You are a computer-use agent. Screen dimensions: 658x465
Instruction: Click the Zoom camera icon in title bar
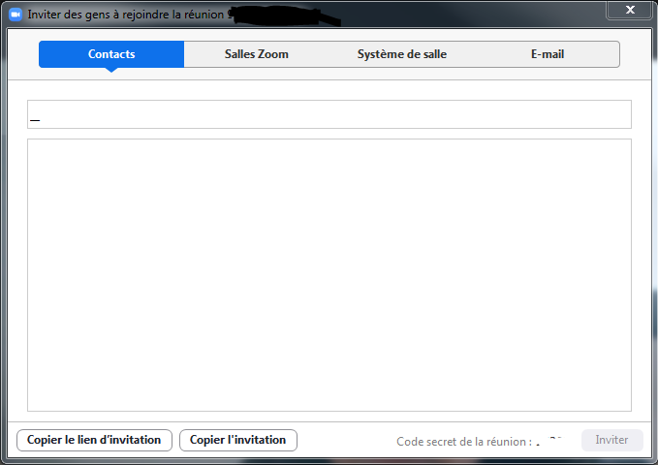(x=16, y=15)
